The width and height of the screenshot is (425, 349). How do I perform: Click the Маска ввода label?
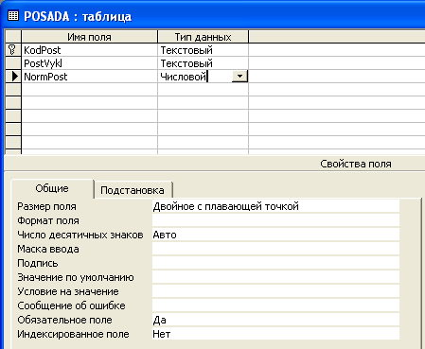click(x=48, y=249)
